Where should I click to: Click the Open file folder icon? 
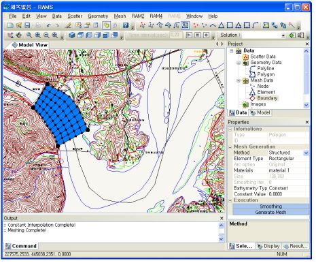[x=18, y=25]
